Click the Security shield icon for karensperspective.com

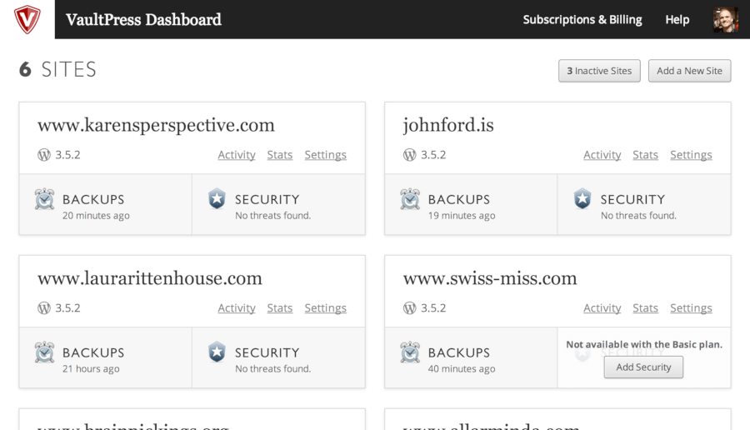pyautogui.click(x=217, y=199)
